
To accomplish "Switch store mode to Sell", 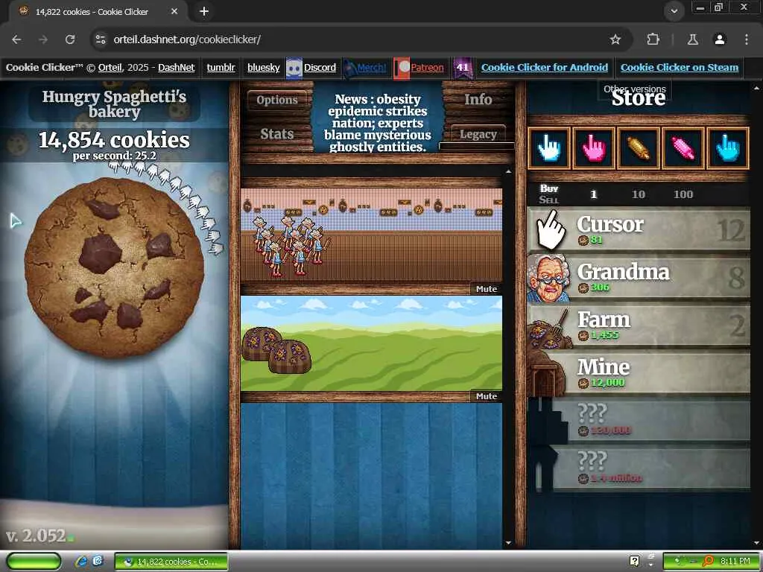I will pyautogui.click(x=549, y=200).
